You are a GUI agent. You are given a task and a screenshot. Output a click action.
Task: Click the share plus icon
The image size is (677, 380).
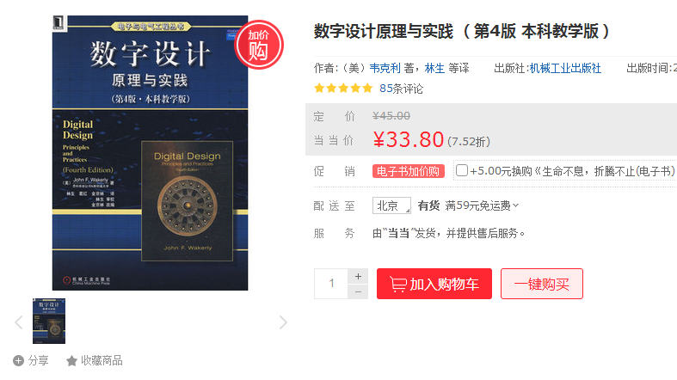point(18,360)
